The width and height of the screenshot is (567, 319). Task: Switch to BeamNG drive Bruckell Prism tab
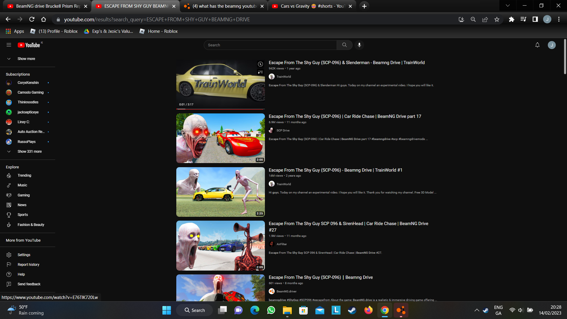pyautogui.click(x=47, y=6)
